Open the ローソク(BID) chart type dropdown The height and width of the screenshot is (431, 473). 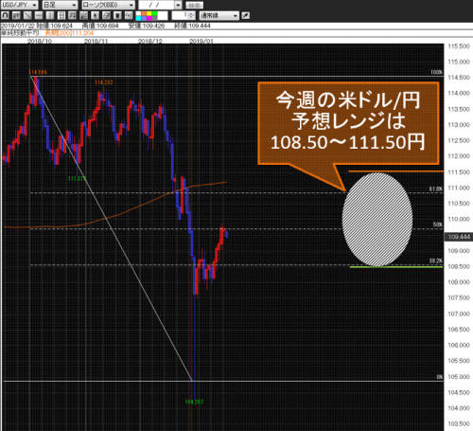[108, 5]
